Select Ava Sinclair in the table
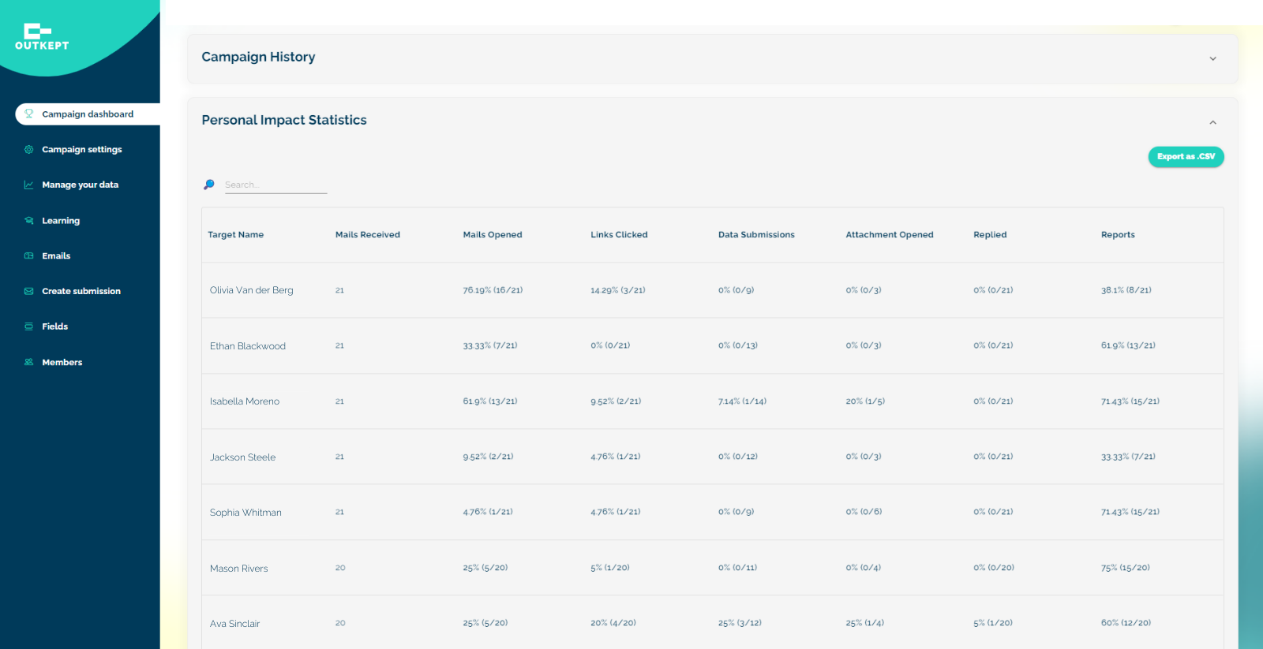Viewport: 1263px width, 649px height. [234, 624]
